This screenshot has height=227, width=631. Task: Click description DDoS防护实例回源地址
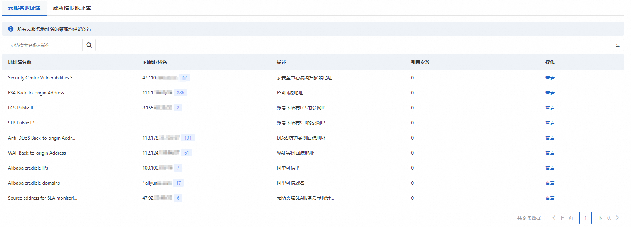pos(301,138)
